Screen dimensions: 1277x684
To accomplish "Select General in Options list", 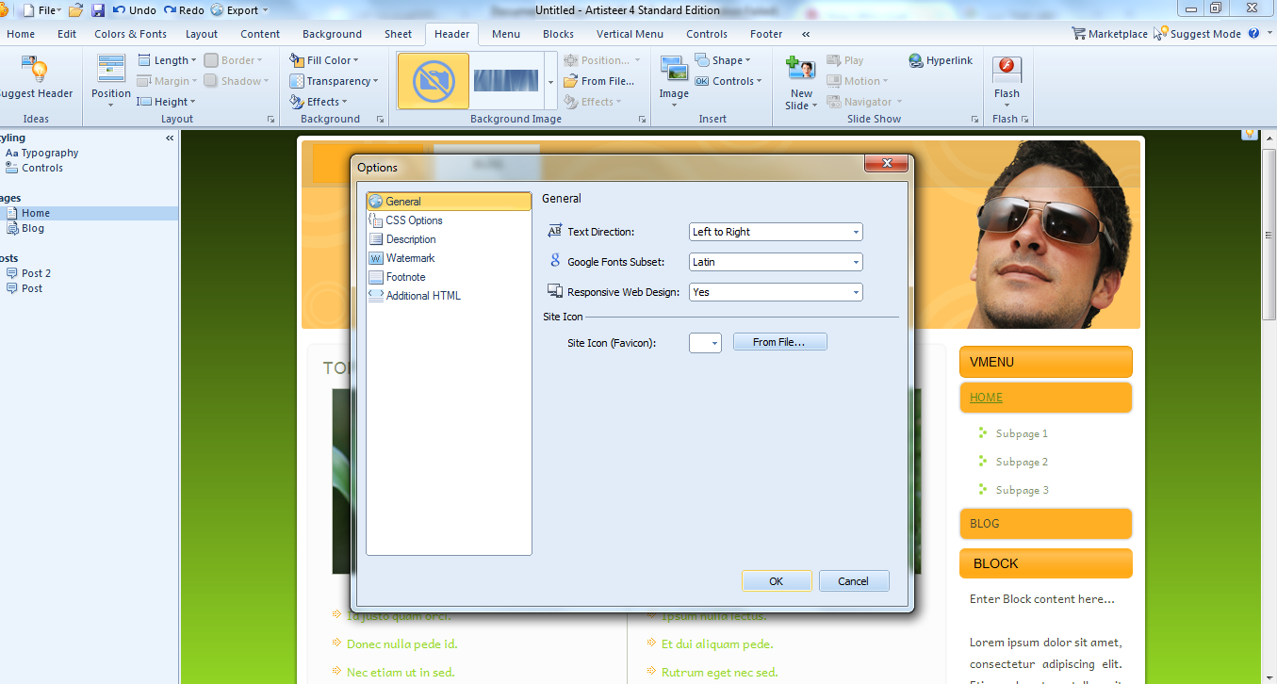I will tap(449, 202).
